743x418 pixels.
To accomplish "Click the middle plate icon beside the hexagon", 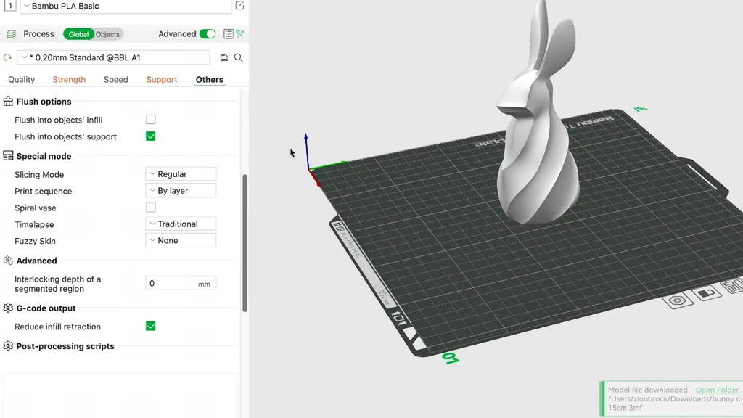I will [x=707, y=293].
